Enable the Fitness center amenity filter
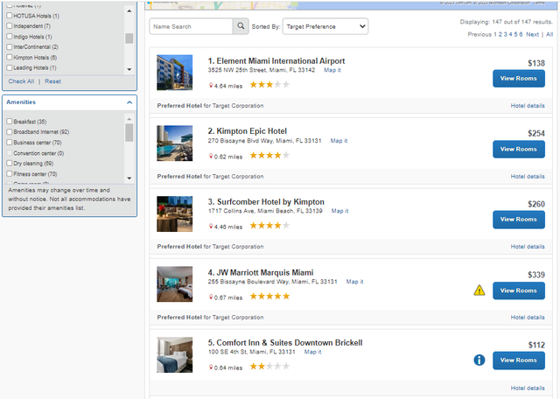560x399 pixels. click(10, 173)
